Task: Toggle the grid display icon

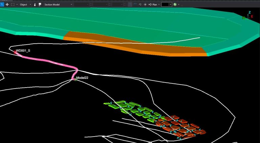Action: pos(130,4)
